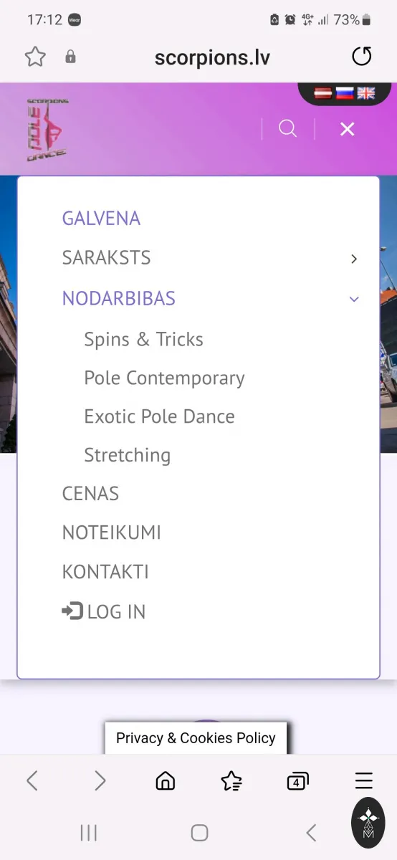Viewport: 397px width, 860px height.
Task: Reload the page with refresh icon
Action: [362, 57]
